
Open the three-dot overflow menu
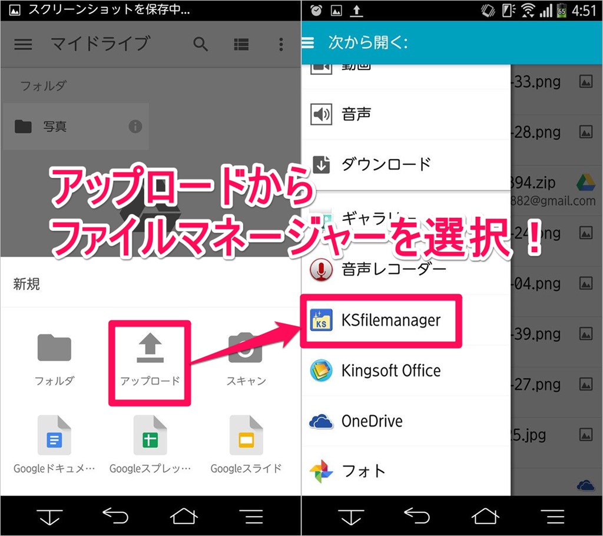coord(281,44)
